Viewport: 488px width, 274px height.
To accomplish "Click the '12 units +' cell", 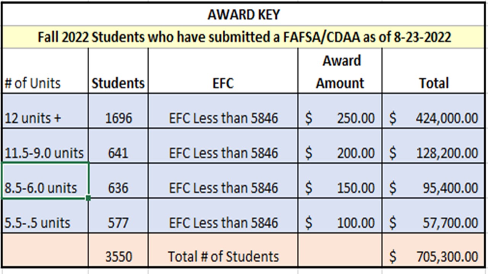I will pos(45,111).
